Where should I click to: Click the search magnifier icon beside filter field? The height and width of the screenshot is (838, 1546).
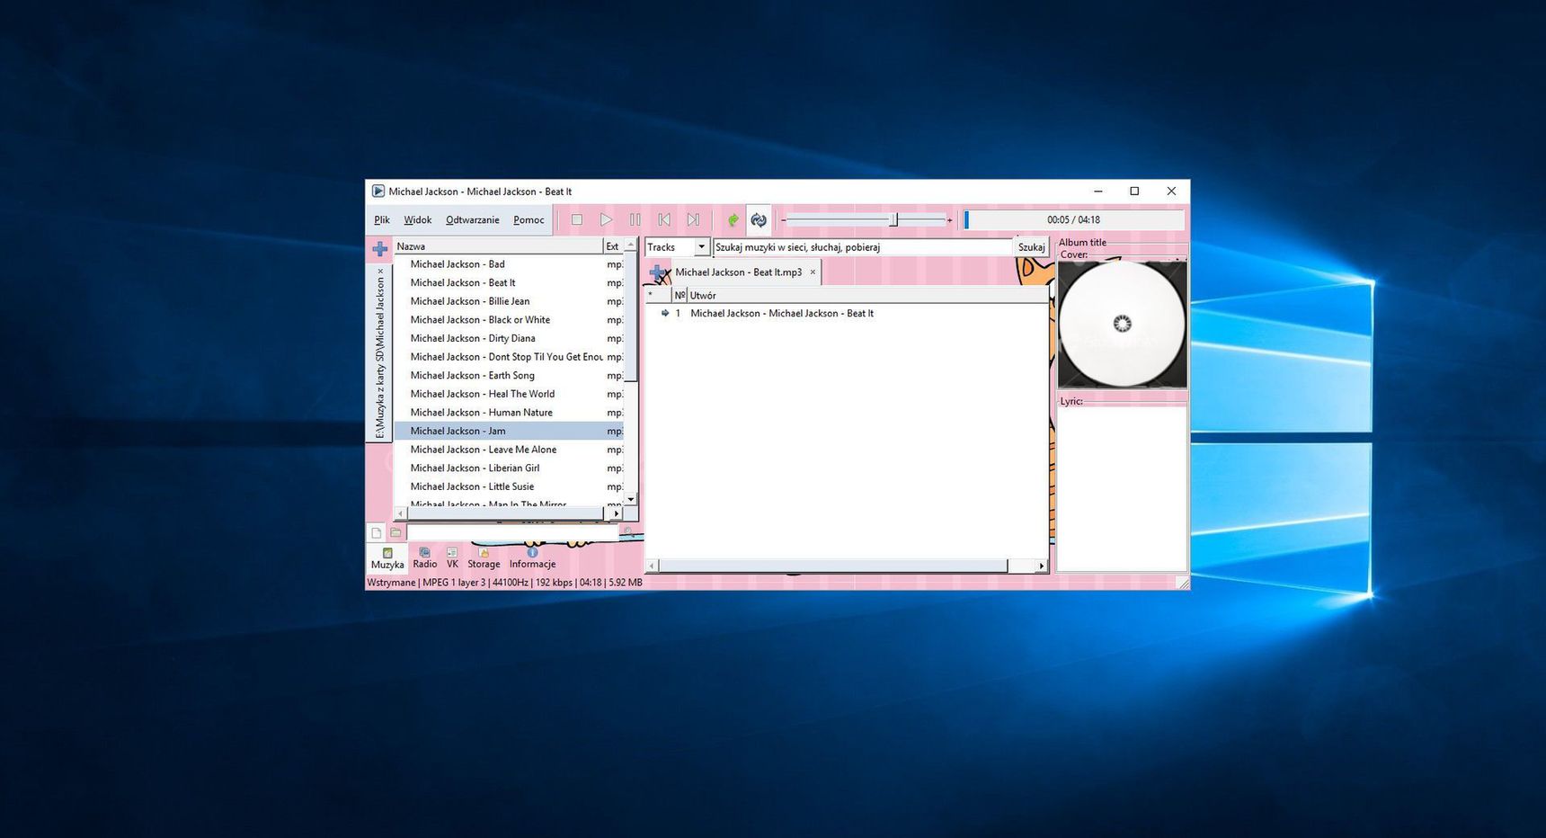[628, 532]
